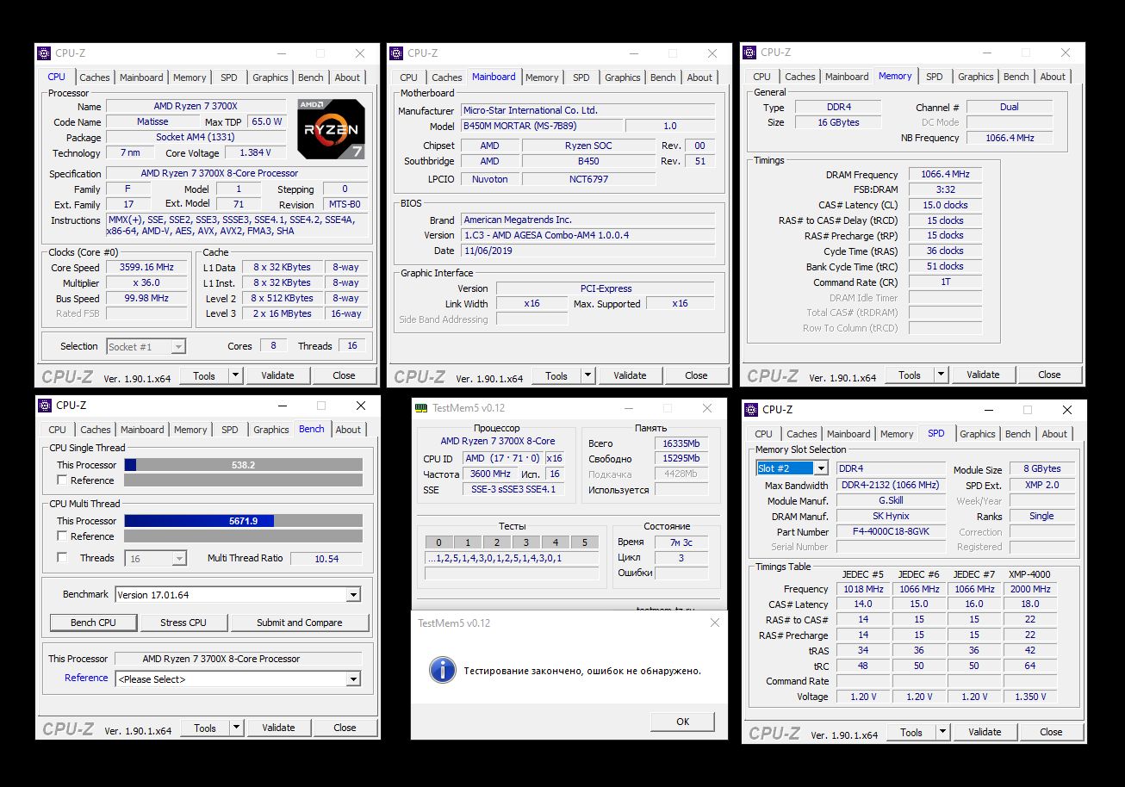
Task: Click CPU-Z icon in the Memory window's title bar
Action: point(750,53)
